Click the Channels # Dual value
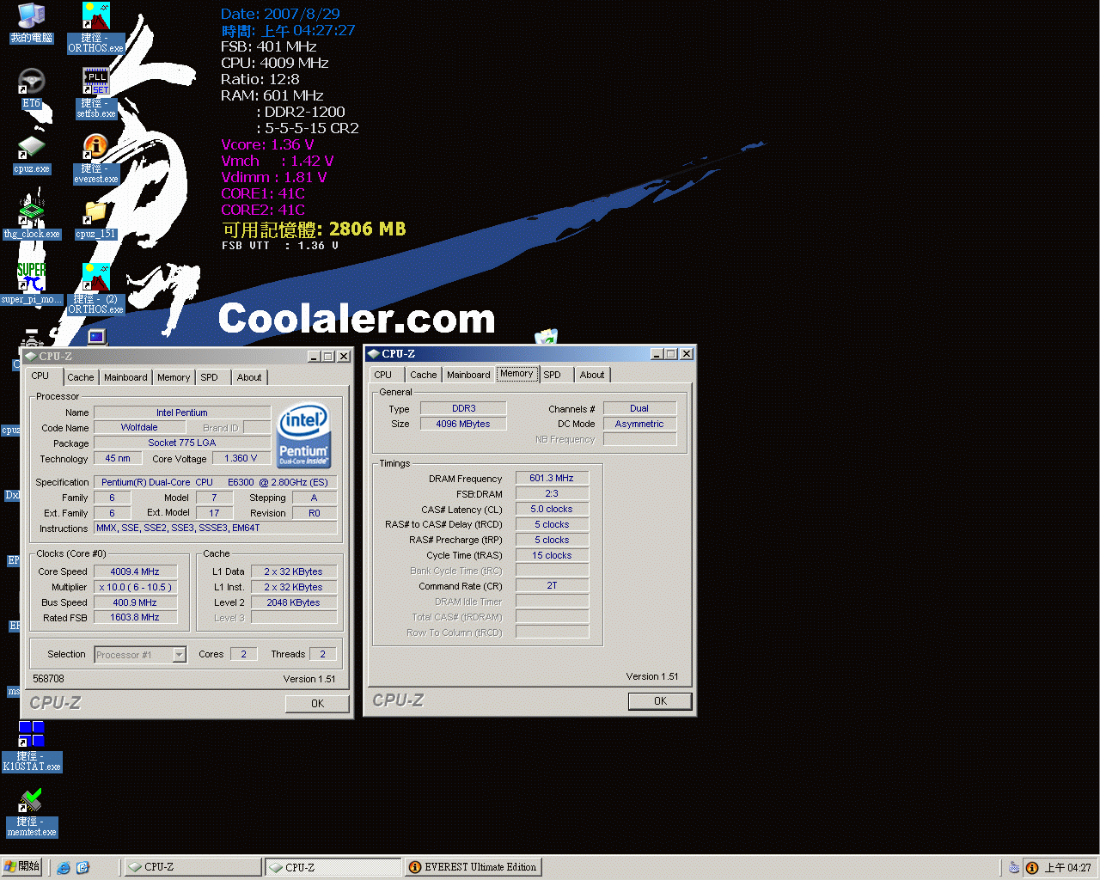The image size is (1100, 880). click(x=639, y=408)
